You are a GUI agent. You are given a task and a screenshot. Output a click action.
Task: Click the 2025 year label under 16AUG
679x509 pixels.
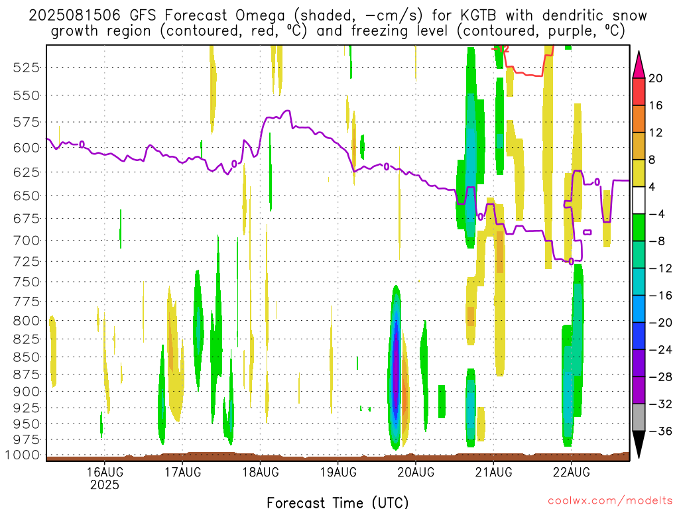105,484
